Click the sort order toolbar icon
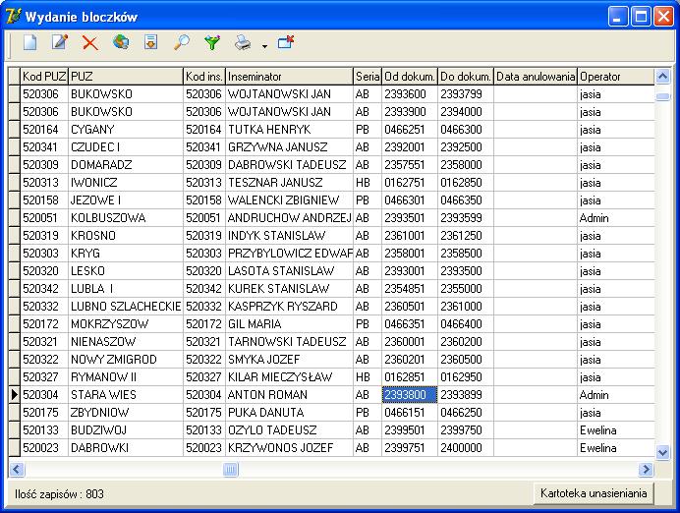Viewport: 680px width, 513px height. pyautogui.click(x=151, y=42)
